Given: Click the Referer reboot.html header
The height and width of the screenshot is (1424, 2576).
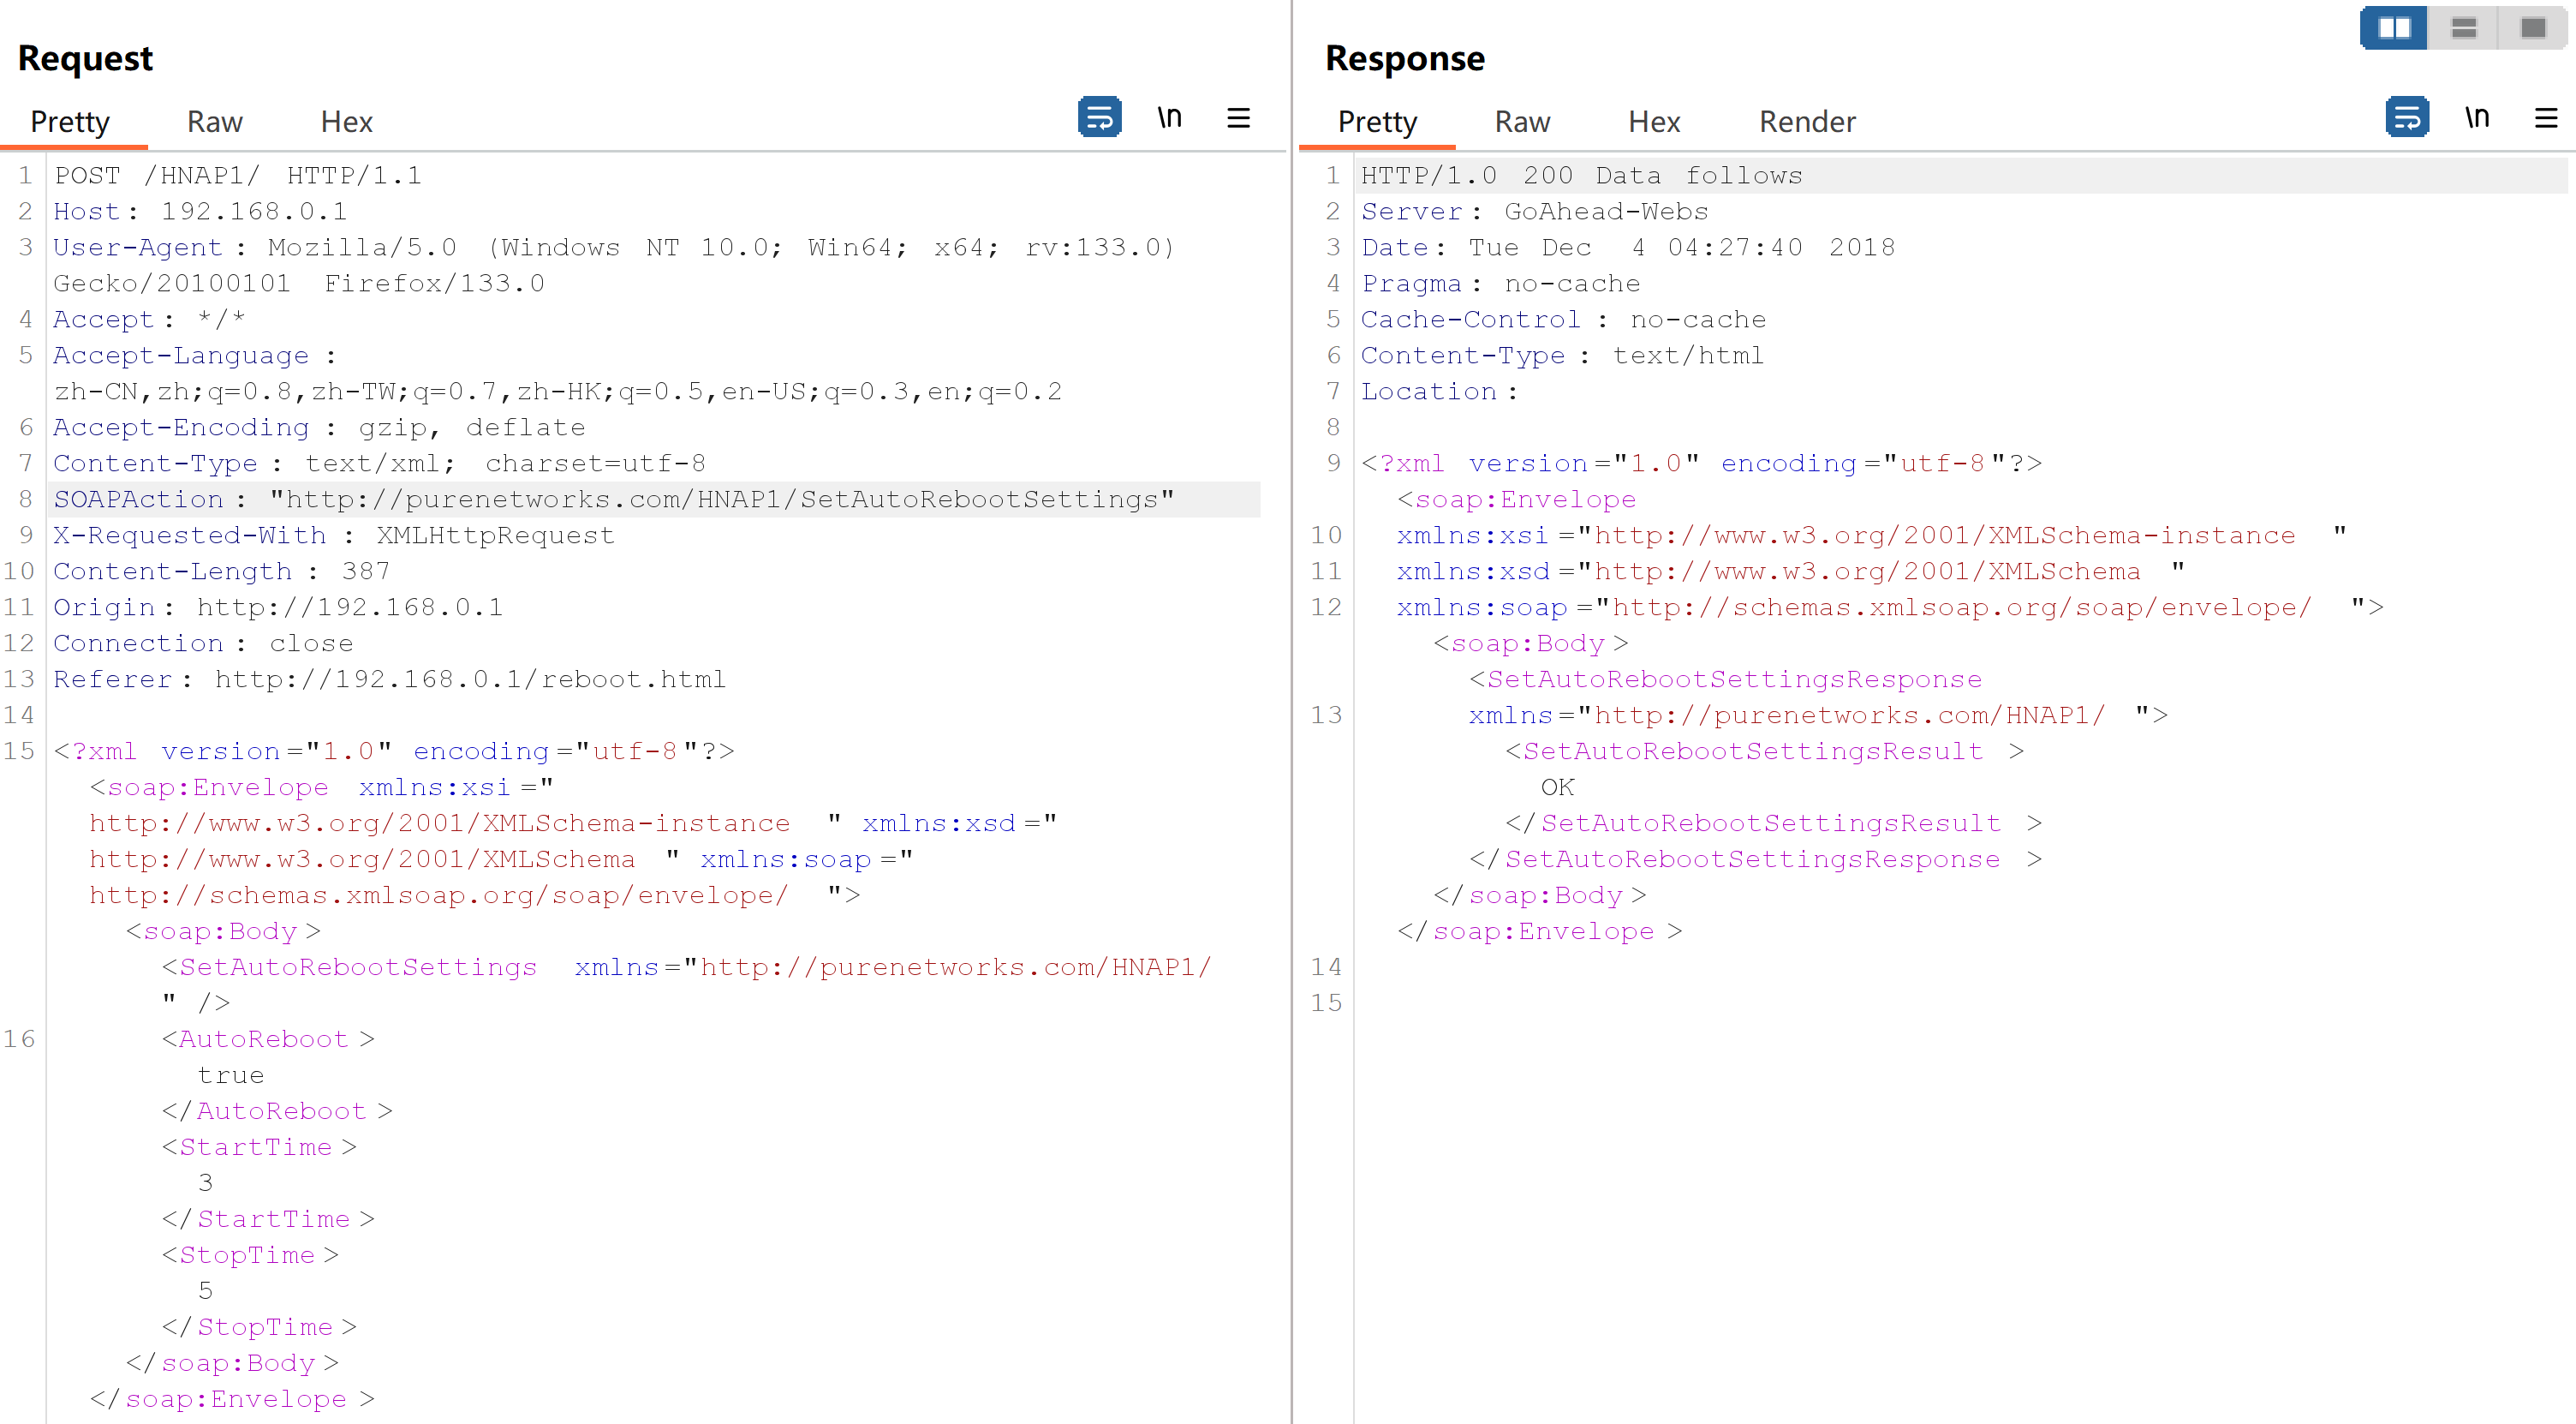Looking at the screenshot, I should [x=389, y=679].
